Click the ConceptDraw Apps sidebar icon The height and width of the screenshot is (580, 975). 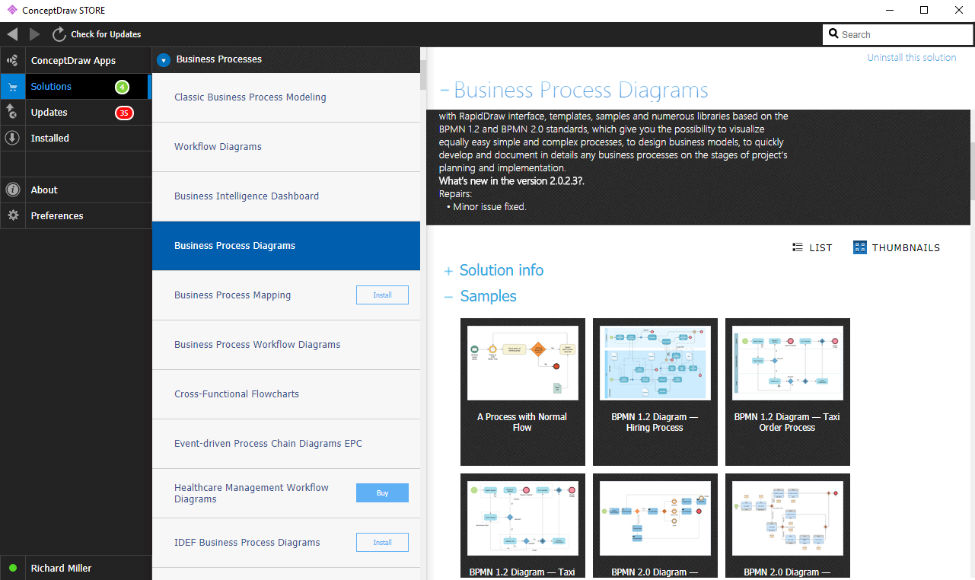click(x=12, y=61)
